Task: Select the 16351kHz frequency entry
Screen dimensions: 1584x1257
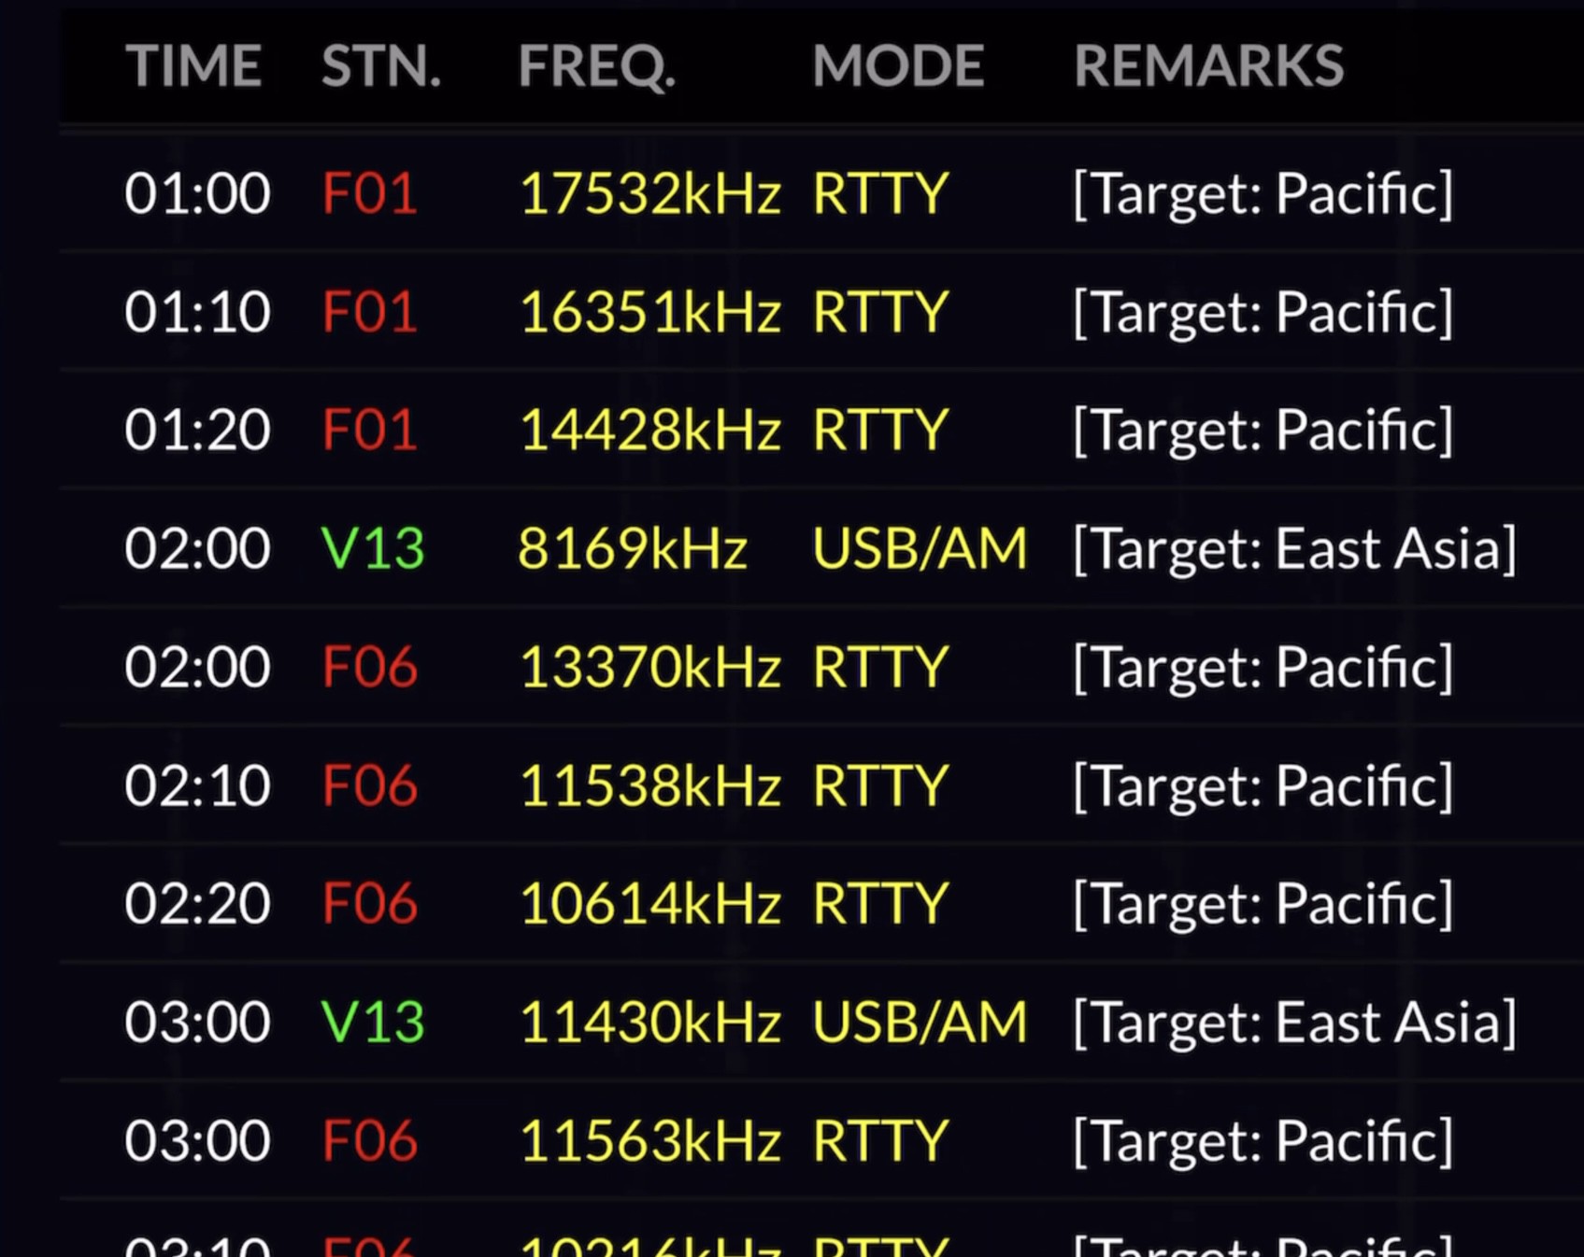Action: tap(649, 312)
